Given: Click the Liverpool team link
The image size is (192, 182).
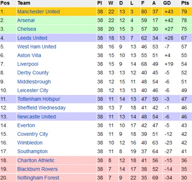Looking at the screenshot, I should click(28, 64).
